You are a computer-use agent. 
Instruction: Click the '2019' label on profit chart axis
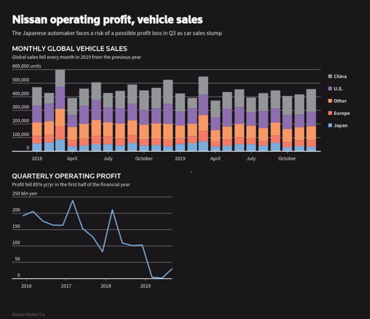click(x=145, y=286)
